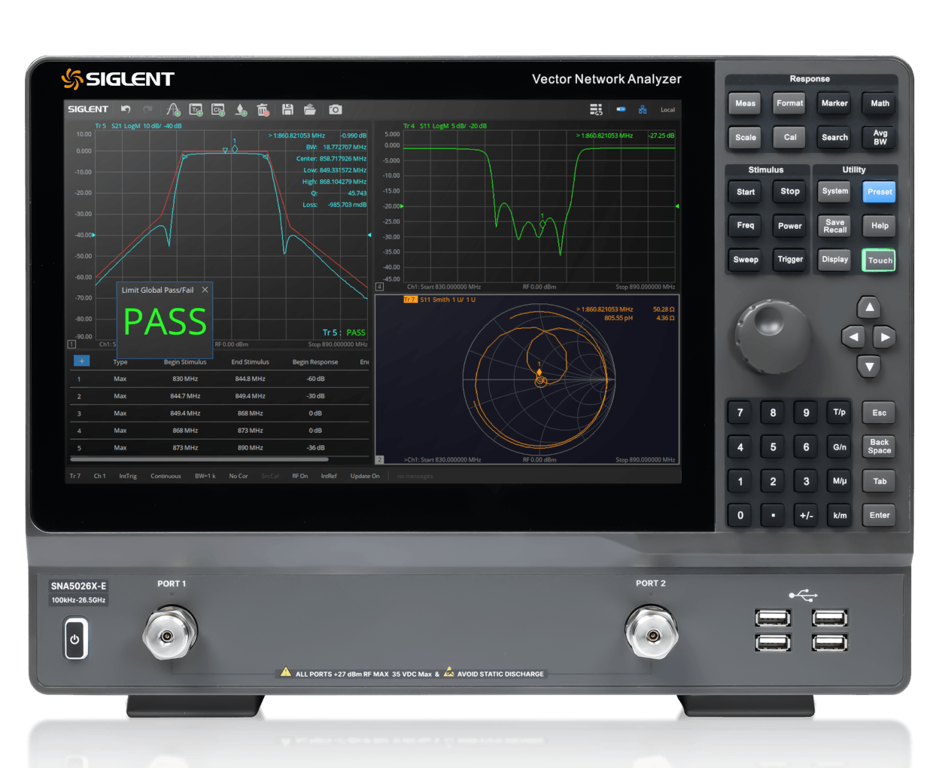Add a new trace with Tr icon
933x768 pixels.
coord(196,109)
